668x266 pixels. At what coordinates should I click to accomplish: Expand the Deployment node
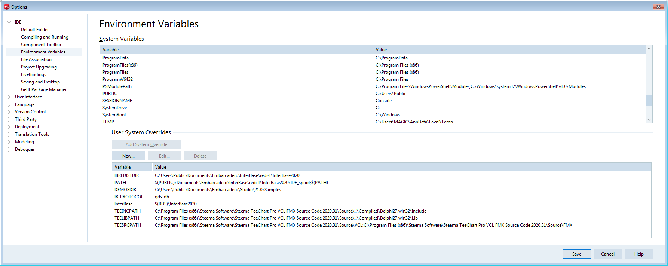(9, 127)
